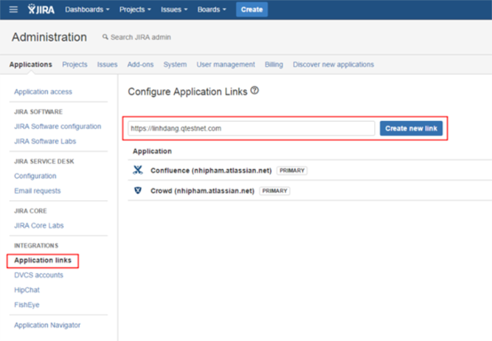This screenshot has height=341, width=492.
Task: Click the Create new link button
Action: [411, 129]
